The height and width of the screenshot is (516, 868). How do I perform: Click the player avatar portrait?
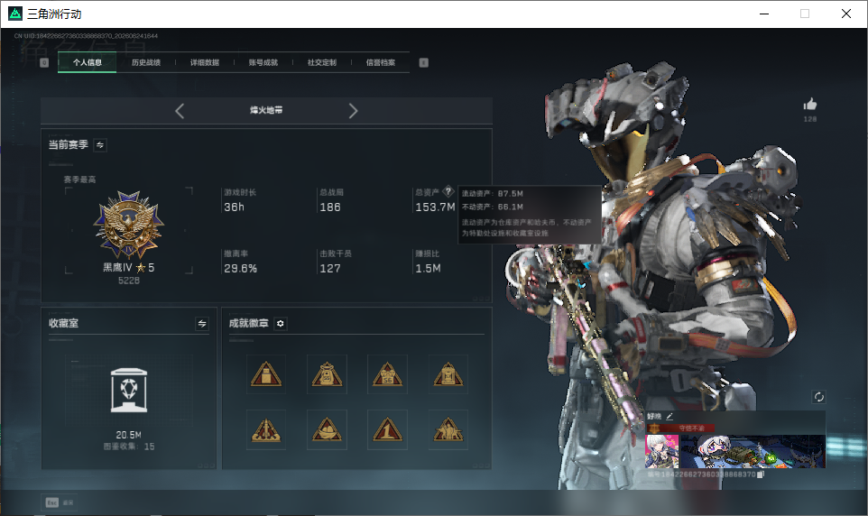[x=662, y=451]
